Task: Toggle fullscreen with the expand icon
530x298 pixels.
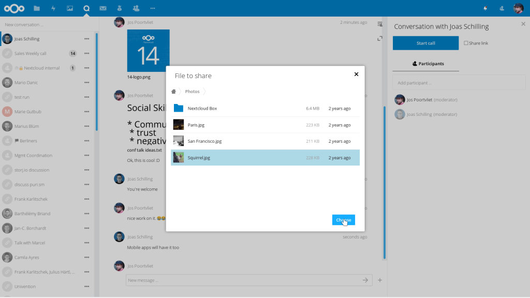Action: coord(380,38)
